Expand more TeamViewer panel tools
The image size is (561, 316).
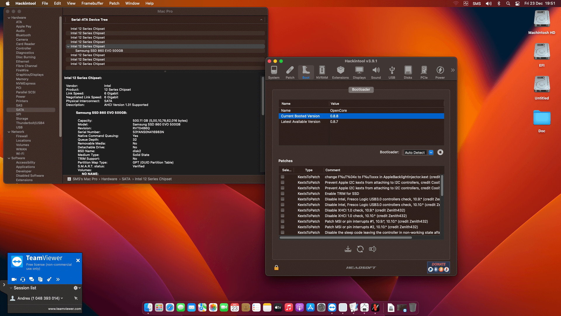tap(58, 279)
